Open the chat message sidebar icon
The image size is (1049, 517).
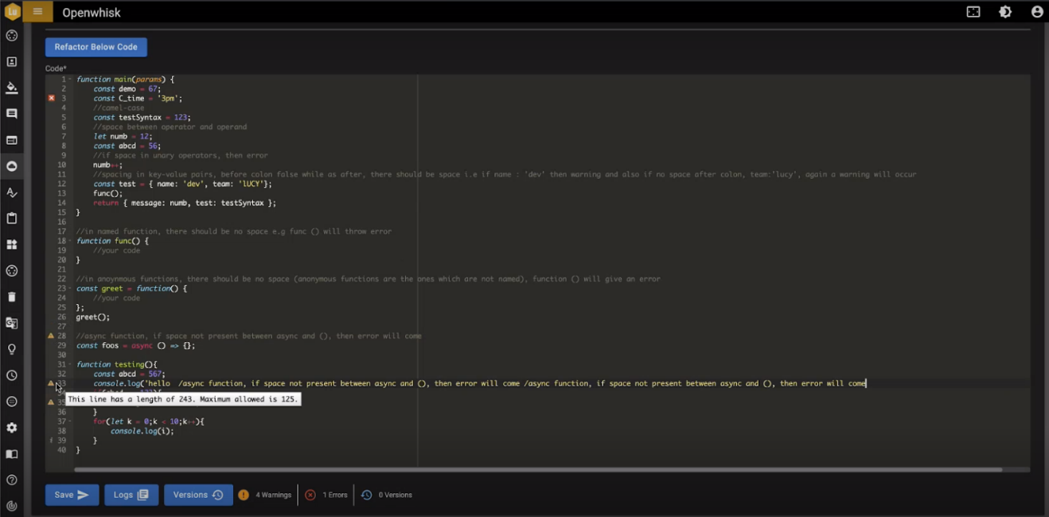(x=12, y=114)
